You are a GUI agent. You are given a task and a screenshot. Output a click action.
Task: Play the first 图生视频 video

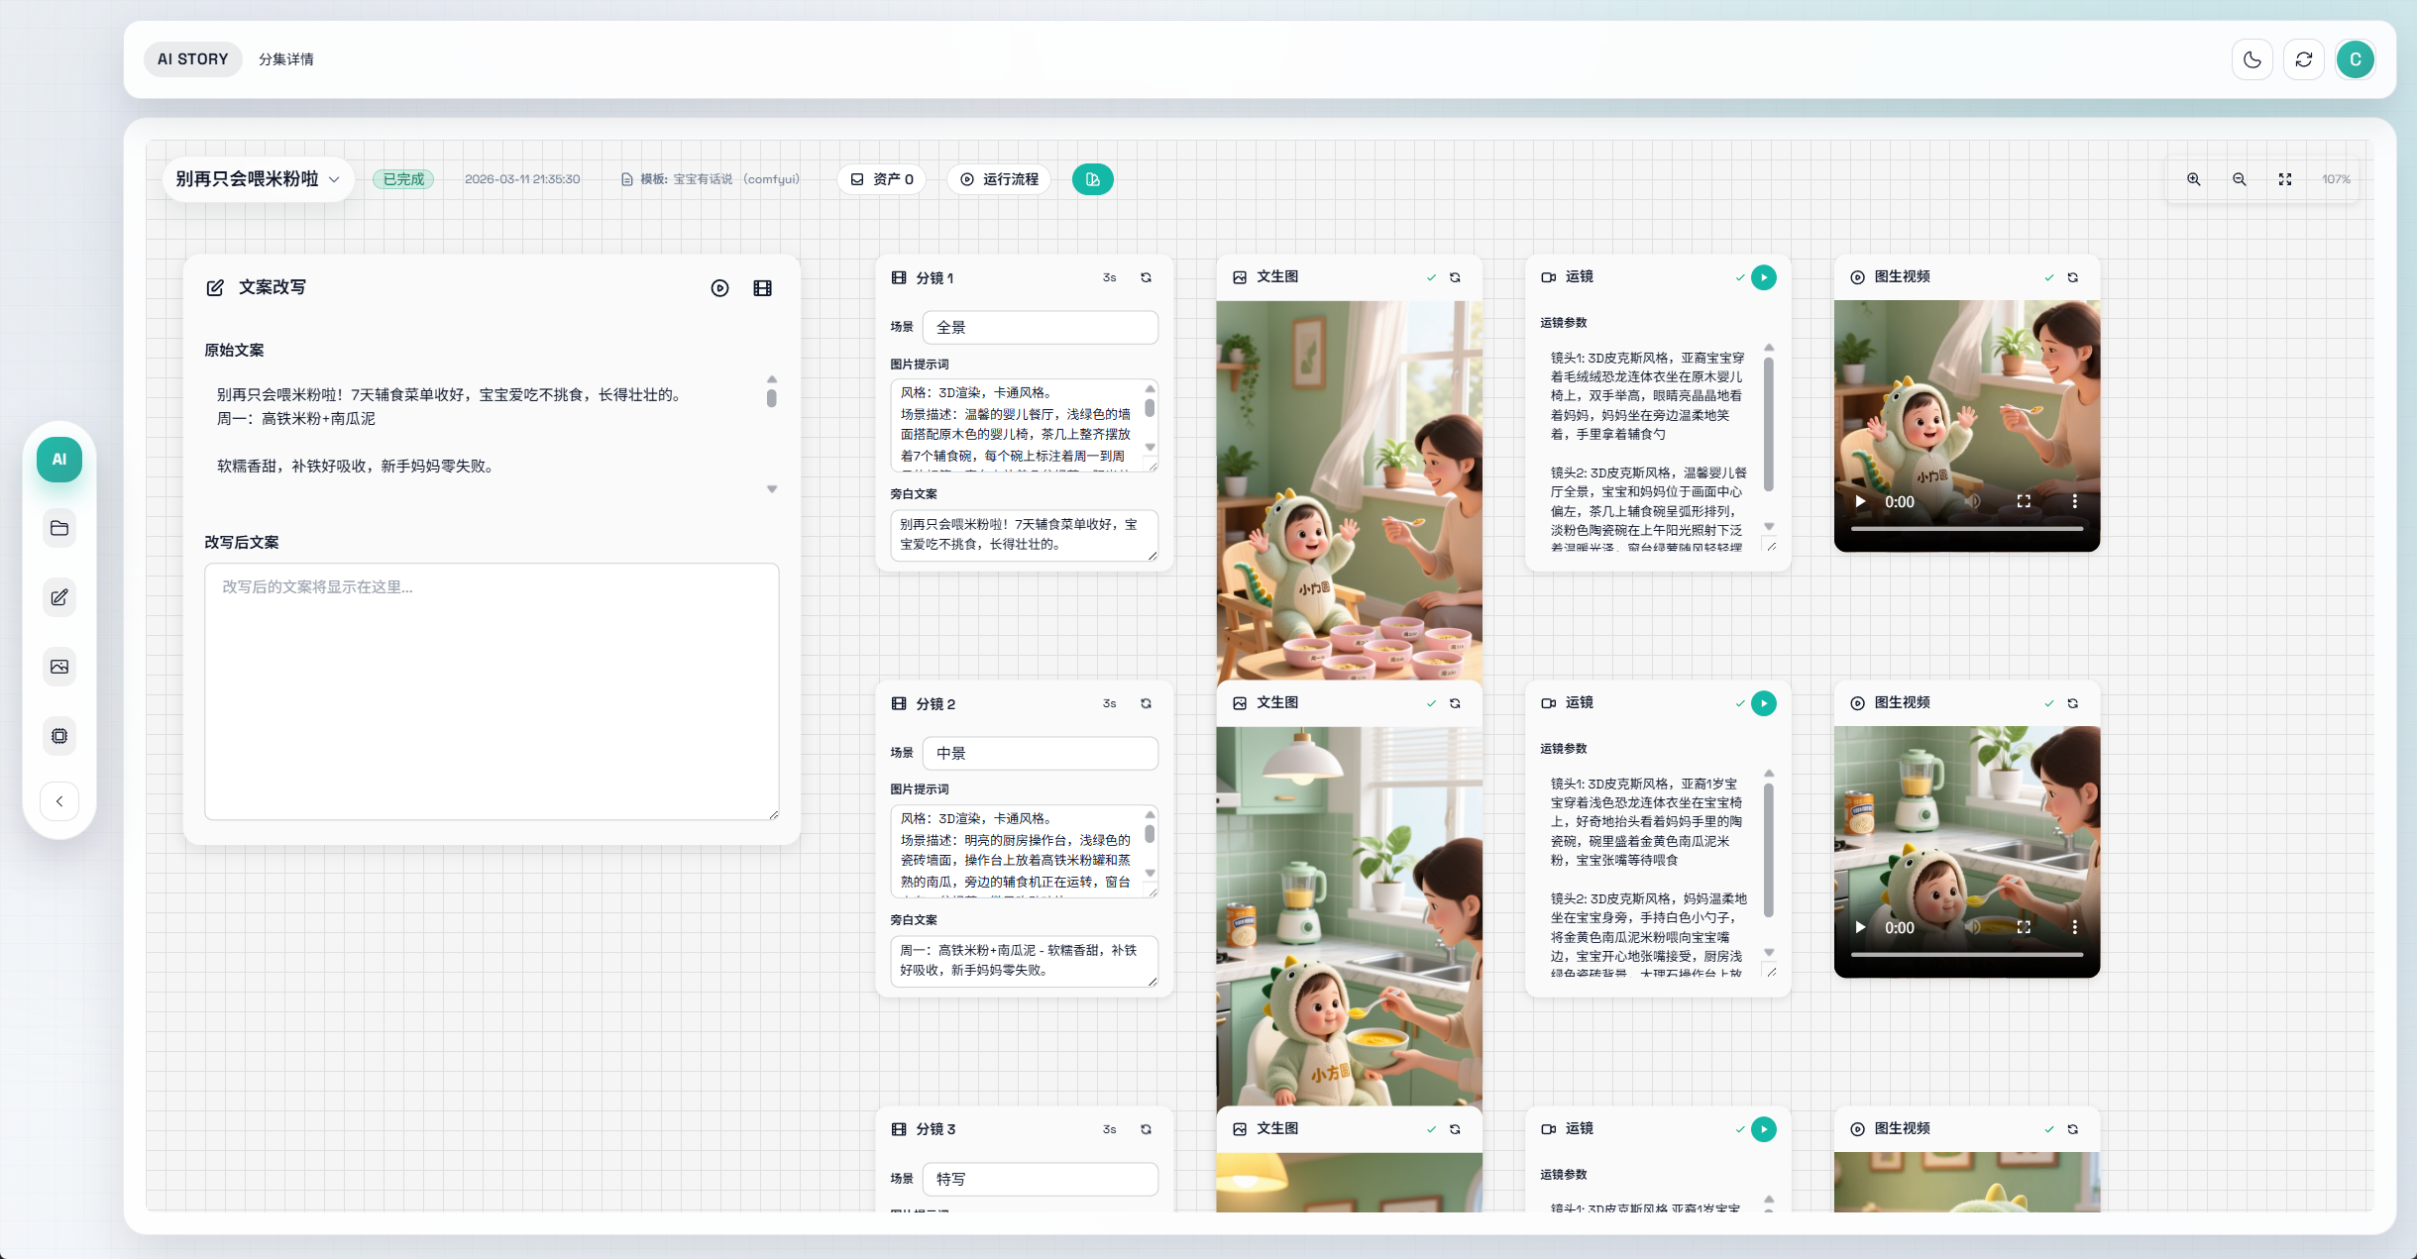(x=1861, y=501)
